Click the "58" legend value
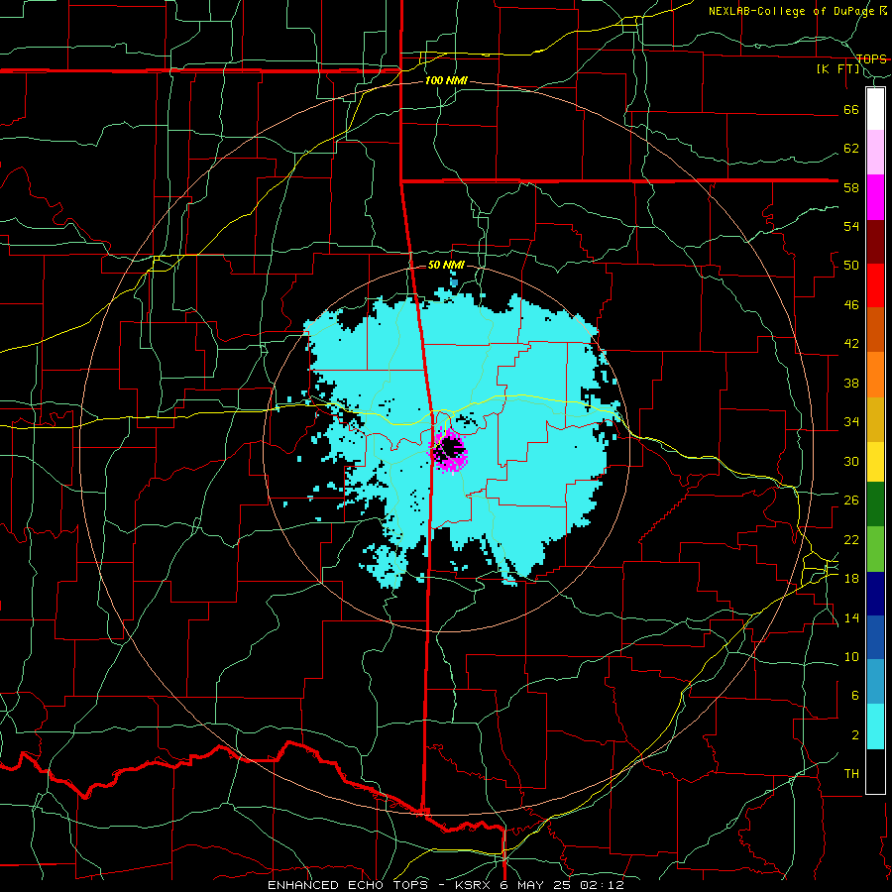 point(851,187)
